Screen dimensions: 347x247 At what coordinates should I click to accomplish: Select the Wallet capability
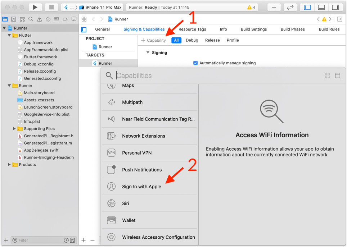(149, 220)
